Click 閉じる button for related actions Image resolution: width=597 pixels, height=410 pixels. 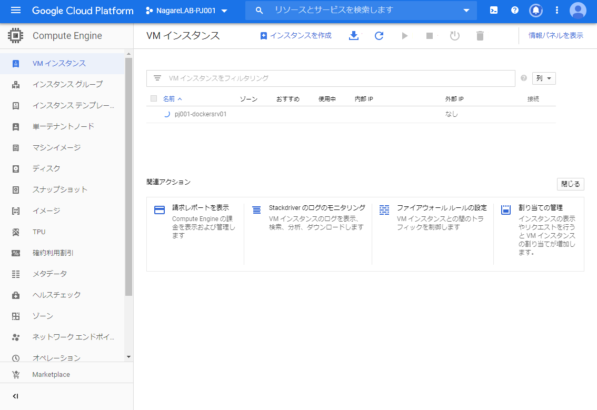[x=570, y=184]
